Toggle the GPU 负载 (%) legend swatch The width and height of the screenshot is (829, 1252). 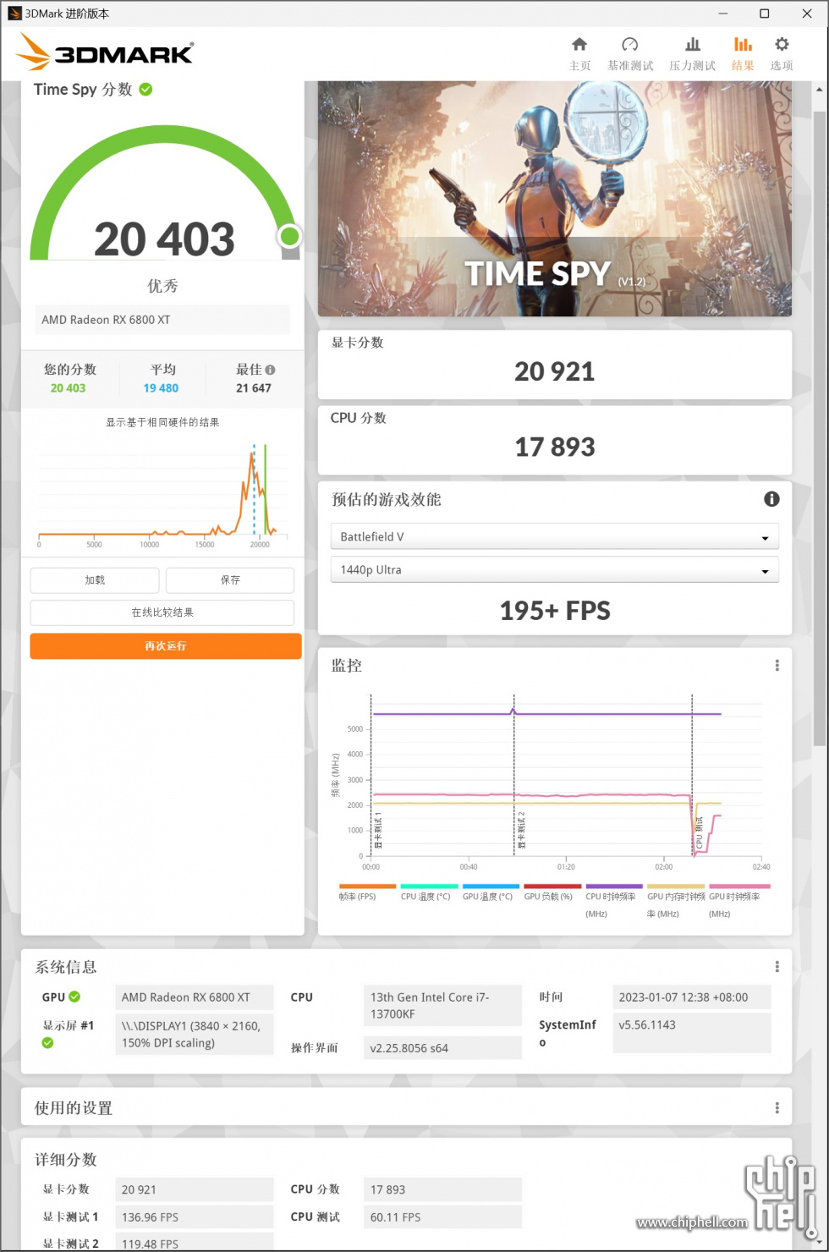coord(552,887)
